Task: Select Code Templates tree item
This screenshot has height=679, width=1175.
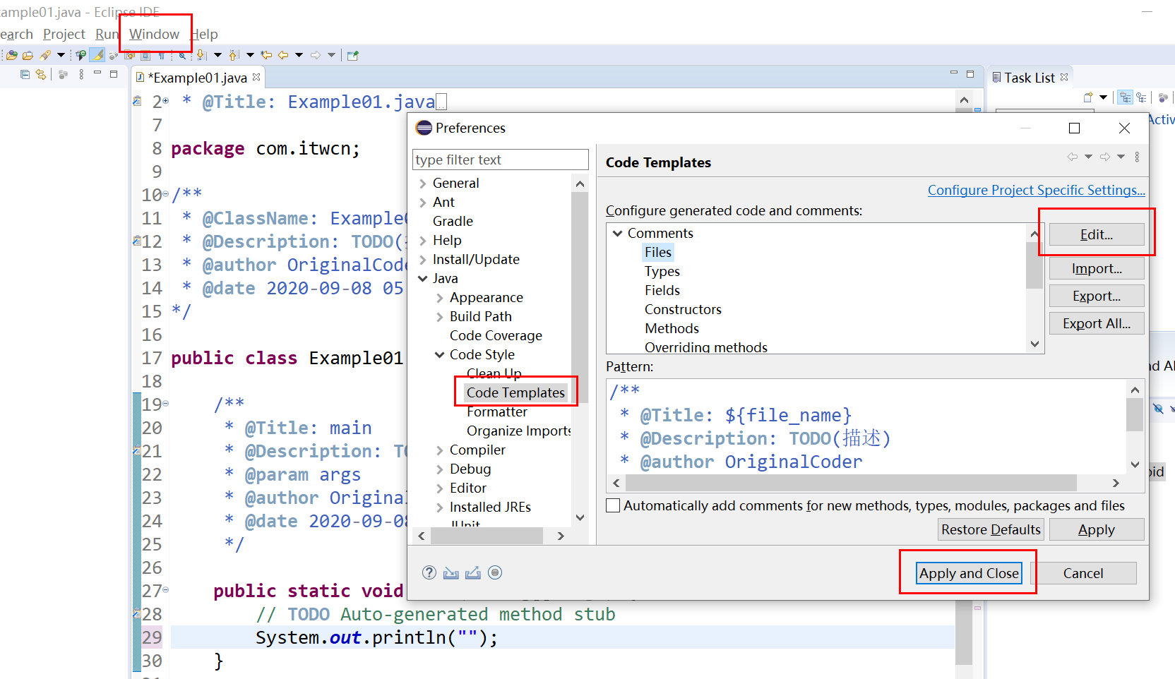Action: pyautogui.click(x=515, y=392)
